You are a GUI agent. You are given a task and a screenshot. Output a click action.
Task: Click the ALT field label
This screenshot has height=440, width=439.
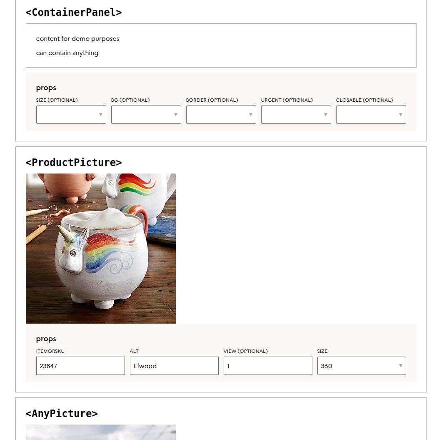point(134,351)
